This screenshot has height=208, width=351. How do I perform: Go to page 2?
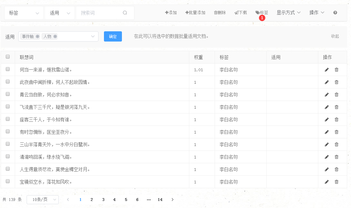[91, 199]
